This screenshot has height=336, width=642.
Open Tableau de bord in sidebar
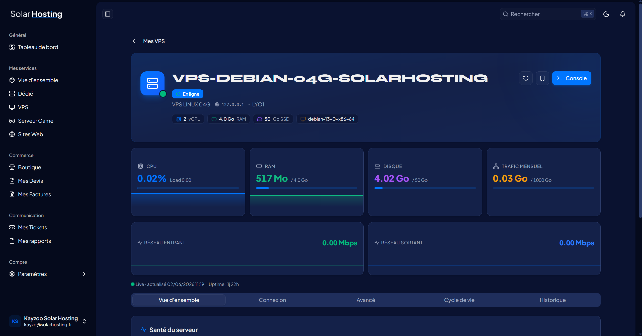coord(48,47)
